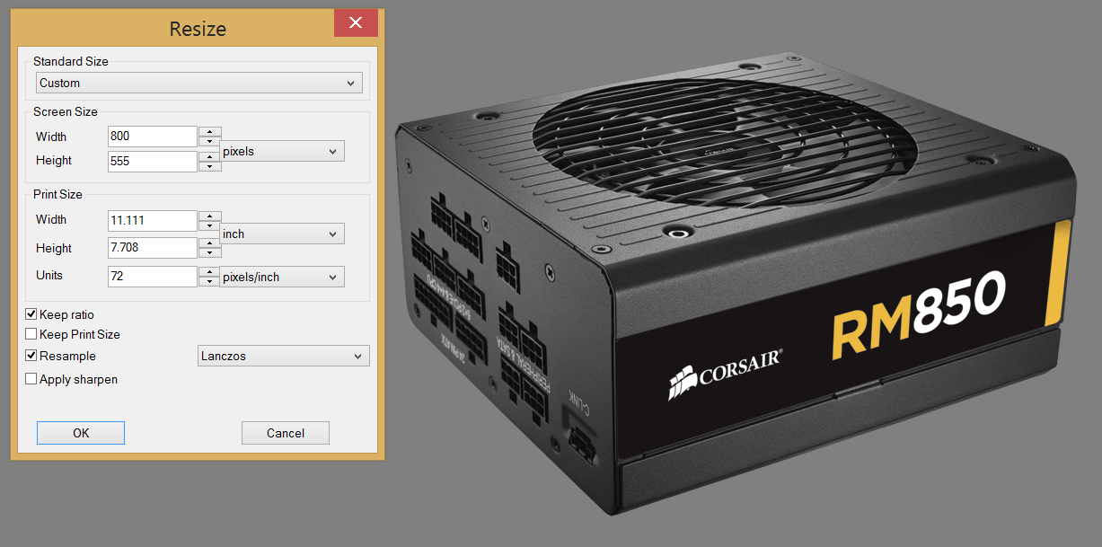This screenshot has width=1102, height=547.
Task: Enable the Apply sharpen checkbox
Action: pos(31,379)
